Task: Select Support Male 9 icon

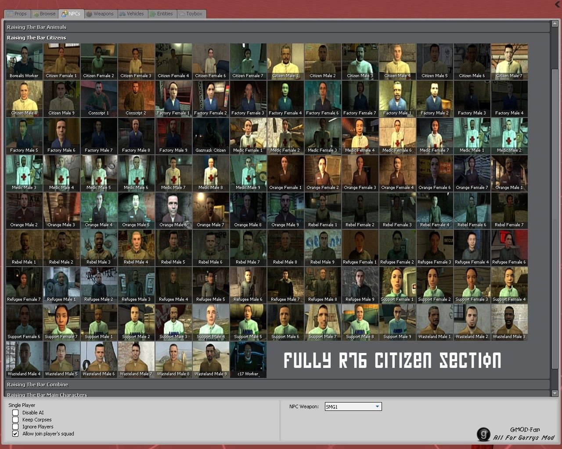Action: 397,322
